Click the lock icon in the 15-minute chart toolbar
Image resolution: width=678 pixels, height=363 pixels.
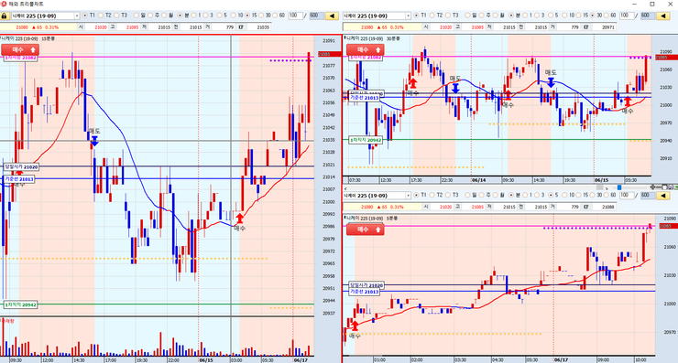(5, 16)
